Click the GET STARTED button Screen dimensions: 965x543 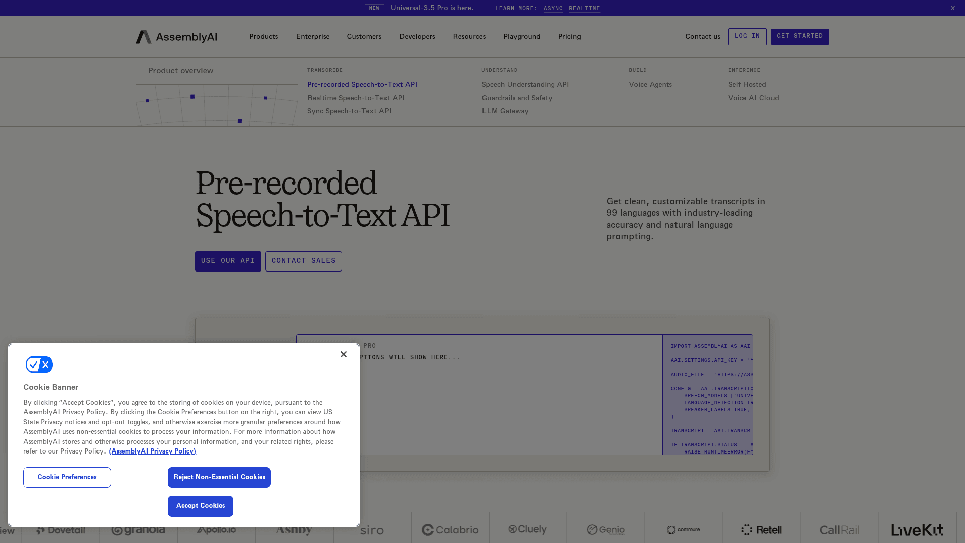pos(800,37)
